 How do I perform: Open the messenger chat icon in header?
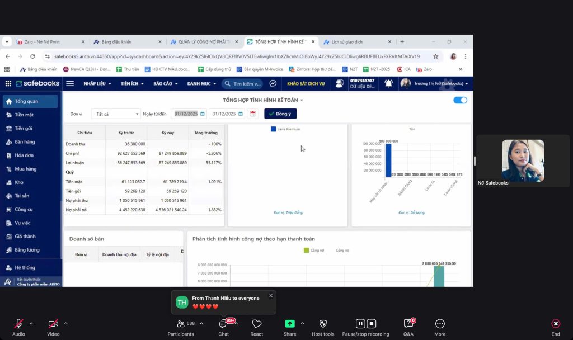point(273,83)
